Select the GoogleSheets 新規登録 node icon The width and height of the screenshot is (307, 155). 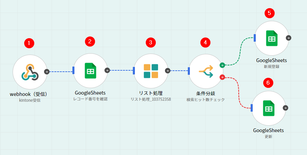coord(272,38)
